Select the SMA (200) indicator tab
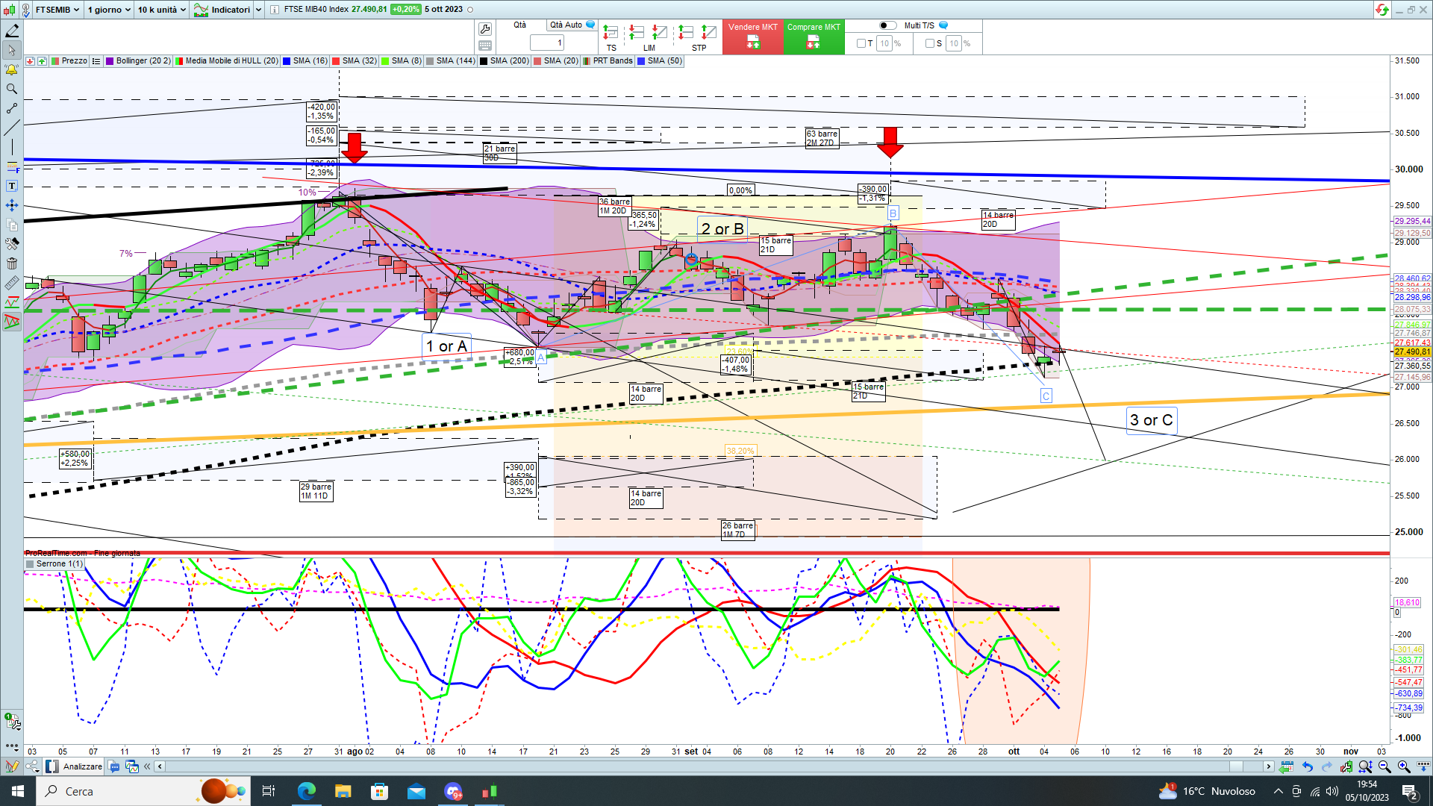Image resolution: width=1433 pixels, height=806 pixels. pyautogui.click(x=505, y=61)
